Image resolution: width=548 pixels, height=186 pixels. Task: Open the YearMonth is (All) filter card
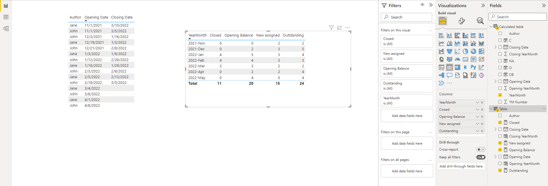pos(407,101)
